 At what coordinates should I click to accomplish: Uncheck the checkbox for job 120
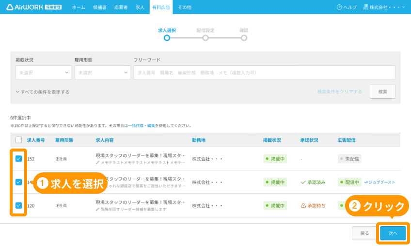pyautogui.click(x=18, y=205)
